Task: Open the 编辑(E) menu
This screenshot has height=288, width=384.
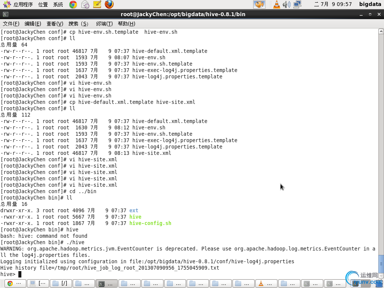Action: click(x=33, y=24)
